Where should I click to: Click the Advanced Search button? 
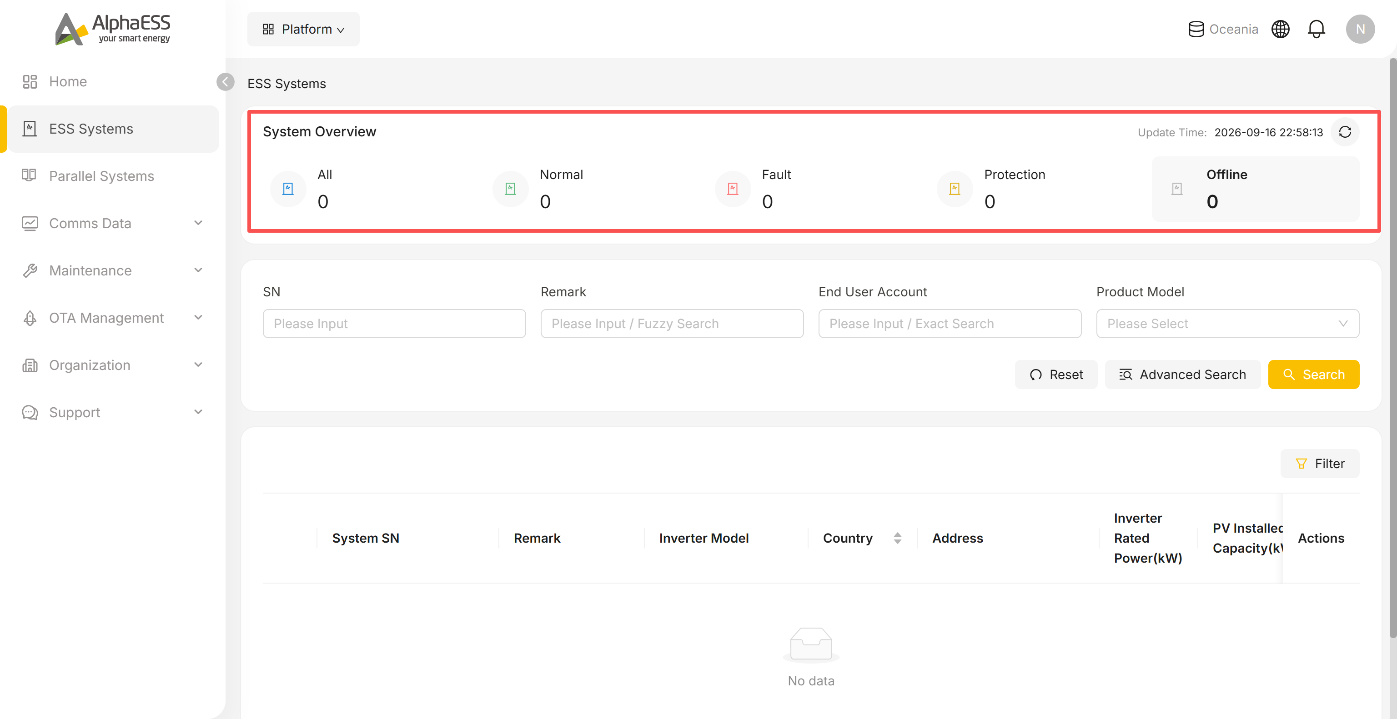coord(1183,374)
